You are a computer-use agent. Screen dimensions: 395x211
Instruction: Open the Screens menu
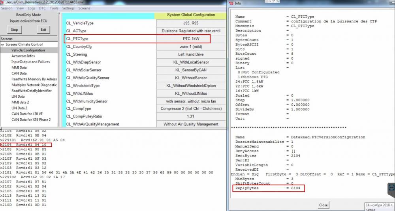click(84, 8)
